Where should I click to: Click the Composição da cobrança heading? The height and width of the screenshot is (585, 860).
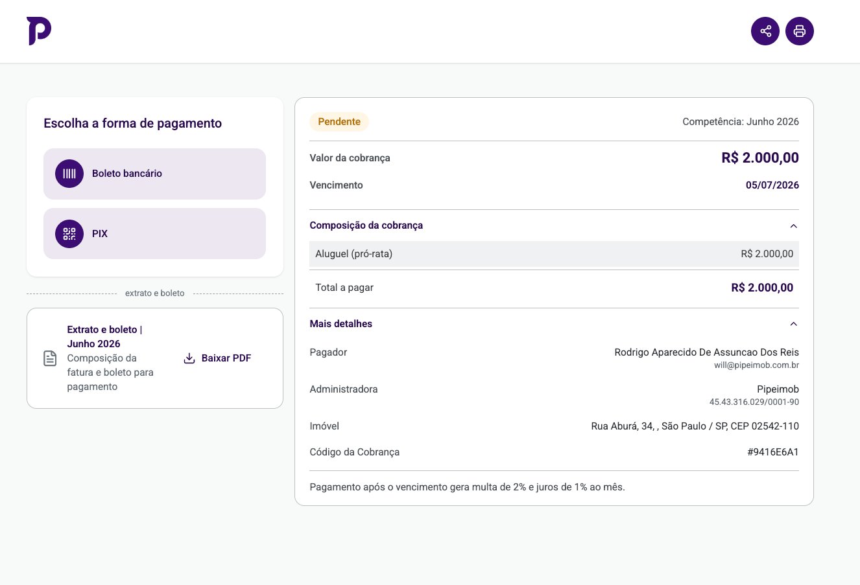coord(366,225)
